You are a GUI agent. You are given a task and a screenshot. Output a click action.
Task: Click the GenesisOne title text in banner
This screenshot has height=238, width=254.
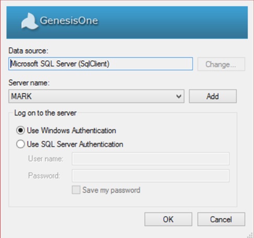69,20
